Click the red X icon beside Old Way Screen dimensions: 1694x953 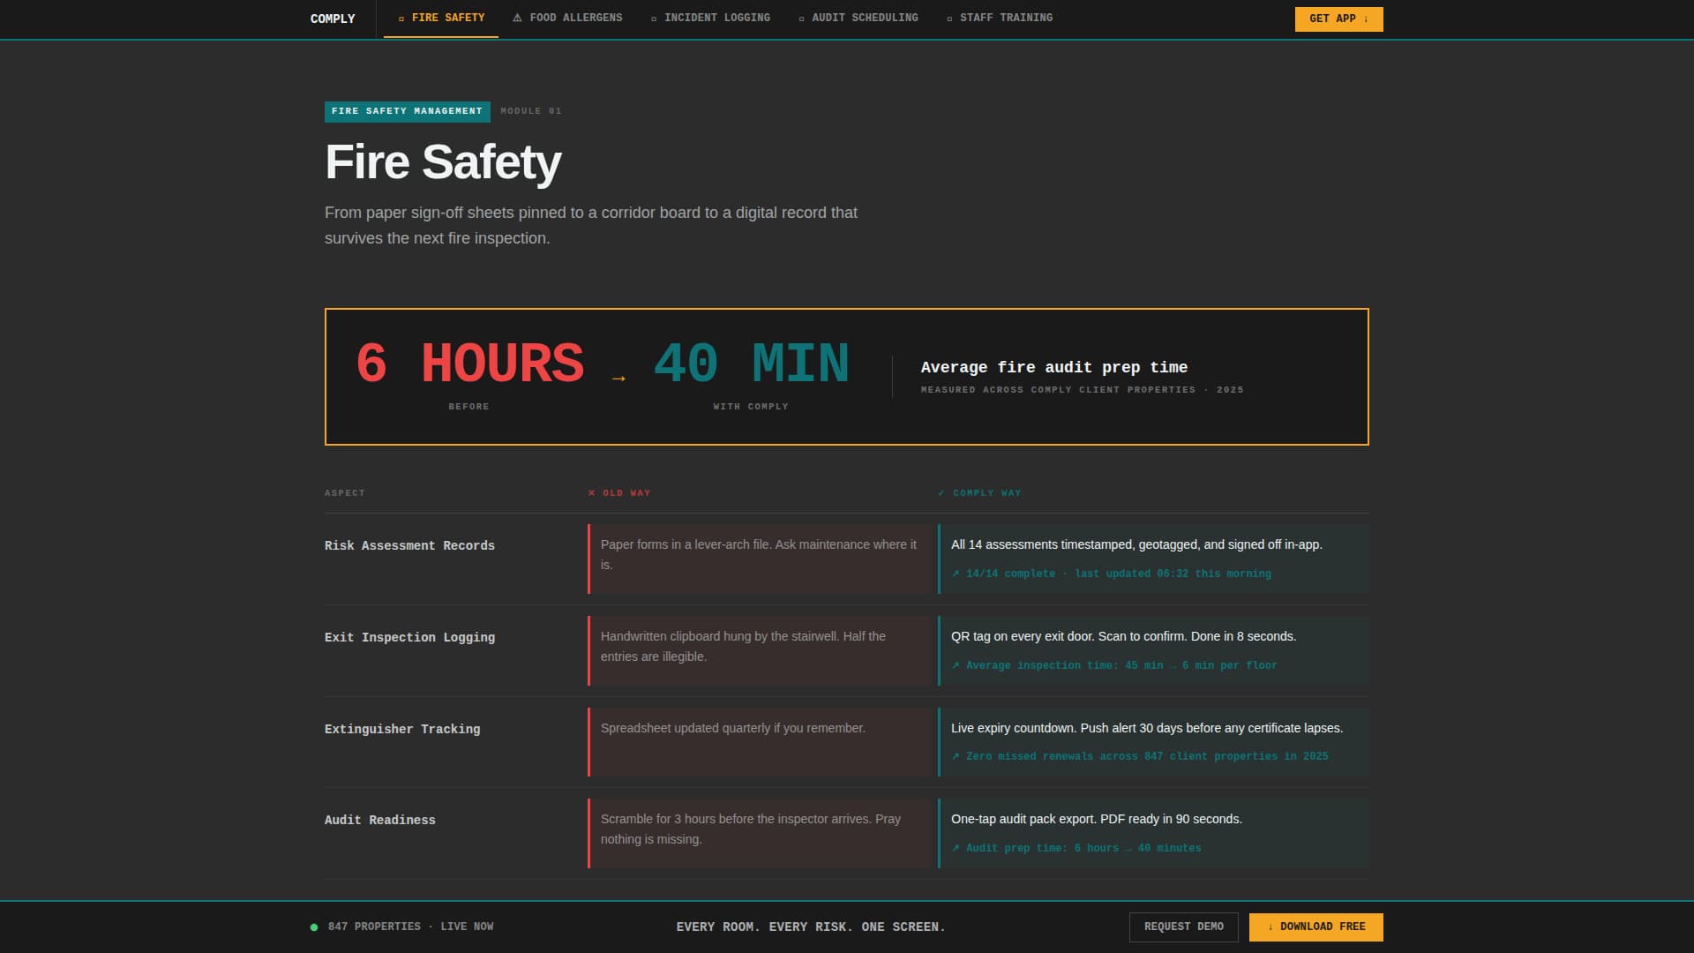[591, 493]
